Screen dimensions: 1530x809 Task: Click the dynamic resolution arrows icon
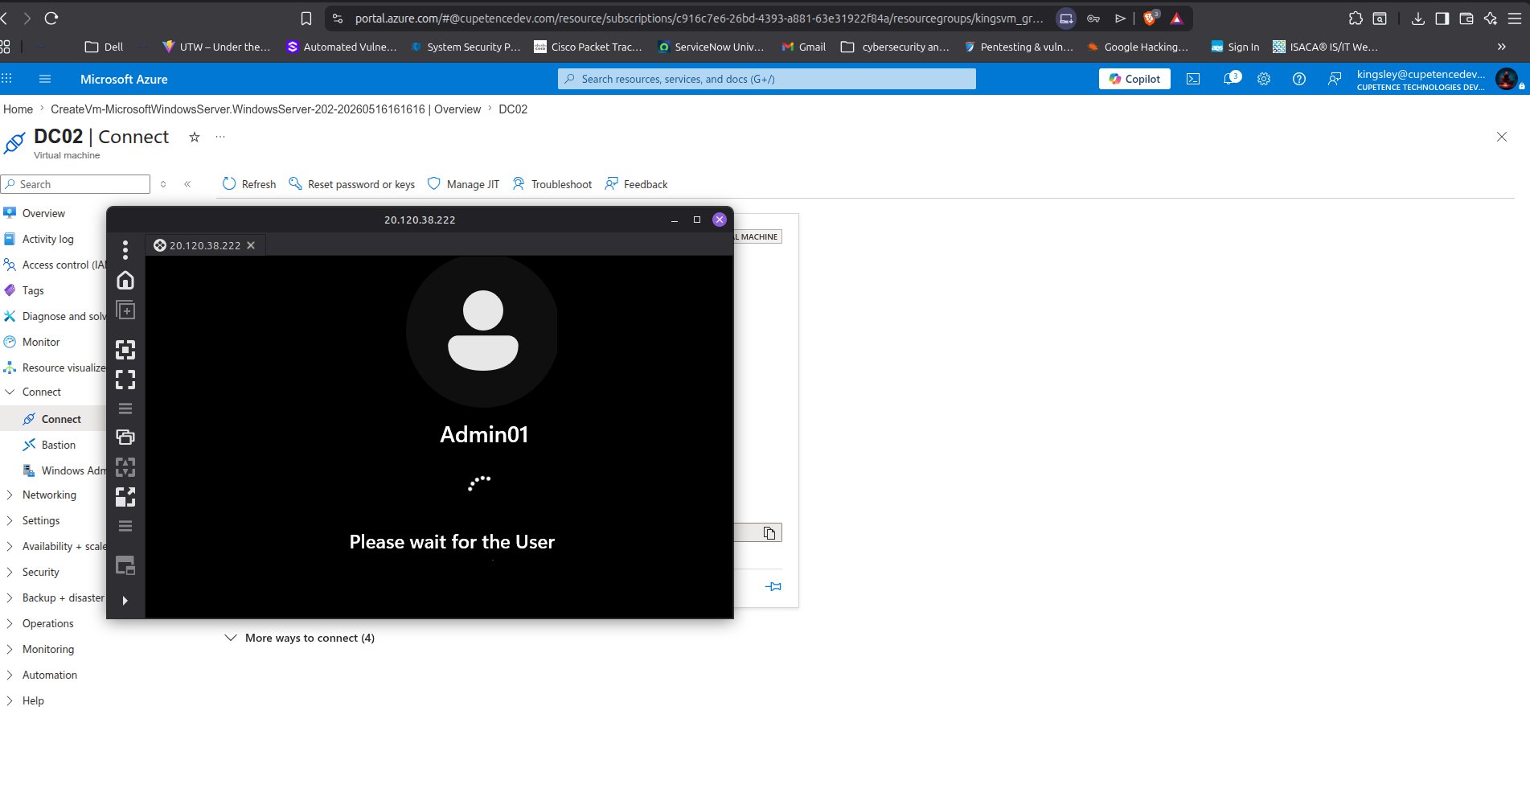click(x=125, y=467)
